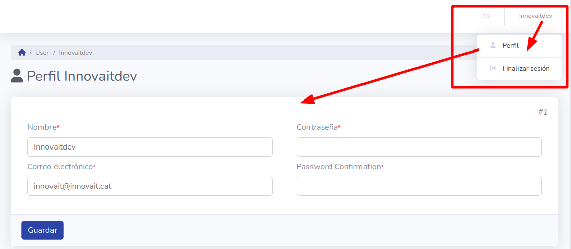Click the Password Confirmation input box
The height and width of the screenshot is (249, 571).
419,186
